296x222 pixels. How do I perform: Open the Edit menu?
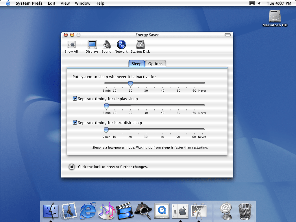pos(51,3)
